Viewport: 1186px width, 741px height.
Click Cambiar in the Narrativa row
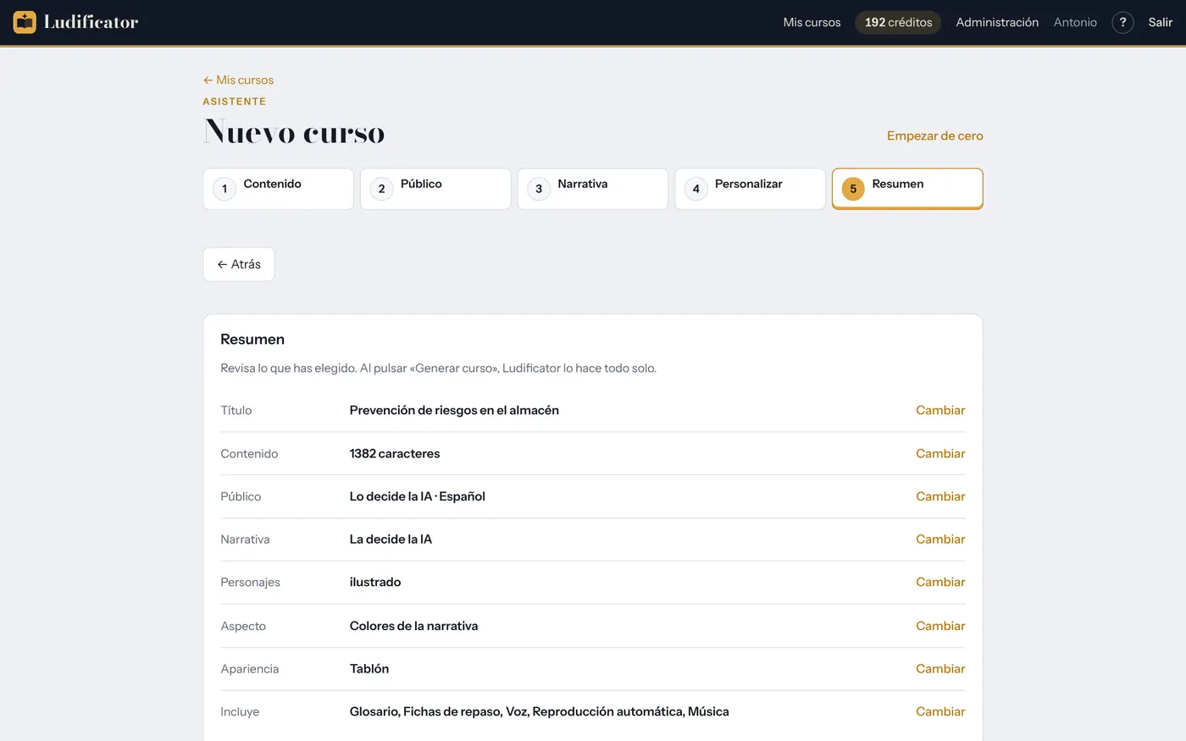[940, 539]
